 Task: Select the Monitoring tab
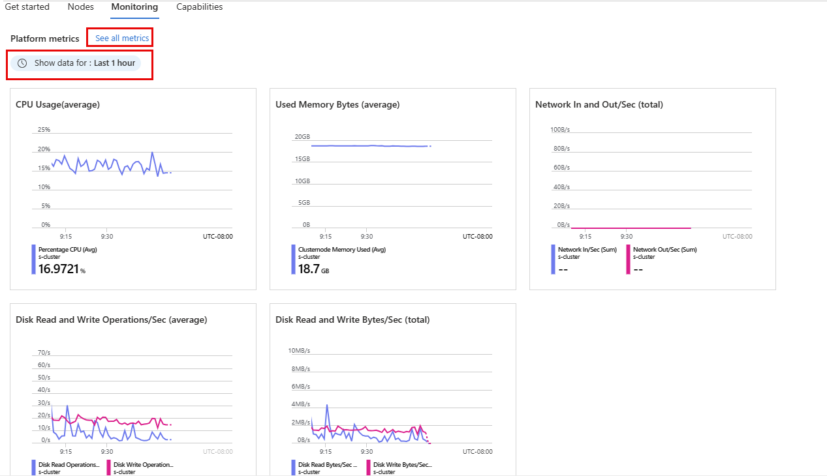pos(134,7)
